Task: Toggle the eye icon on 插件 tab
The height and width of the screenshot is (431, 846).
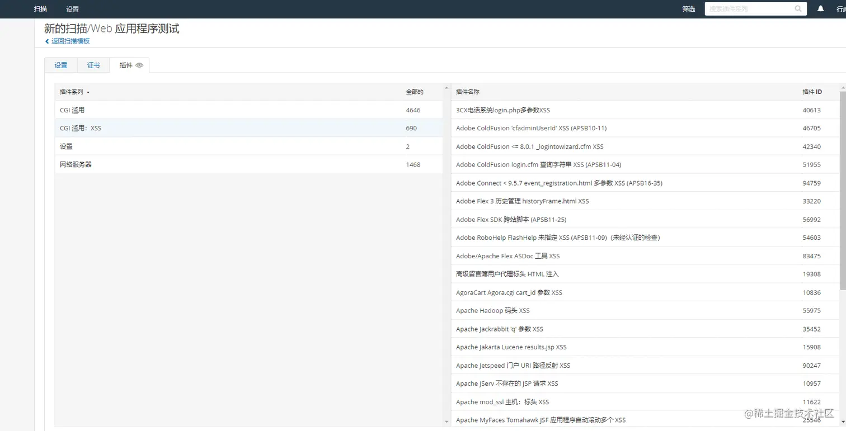Action: tap(139, 65)
